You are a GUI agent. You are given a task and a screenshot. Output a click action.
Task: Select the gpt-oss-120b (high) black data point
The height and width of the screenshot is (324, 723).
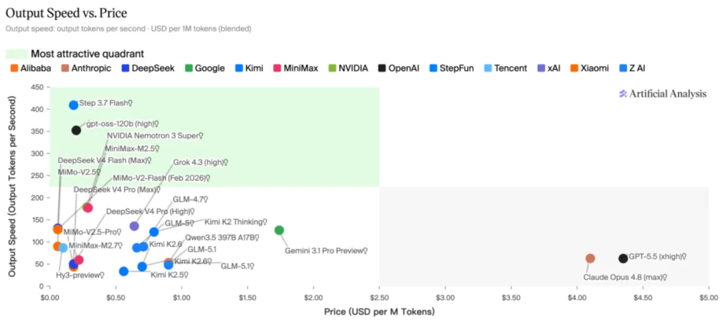point(76,131)
